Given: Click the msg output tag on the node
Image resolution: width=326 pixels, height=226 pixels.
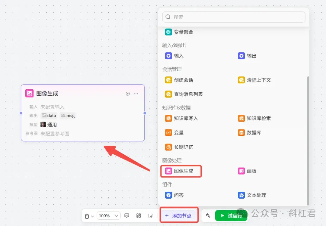Looking at the screenshot, I should click(x=68, y=116).
